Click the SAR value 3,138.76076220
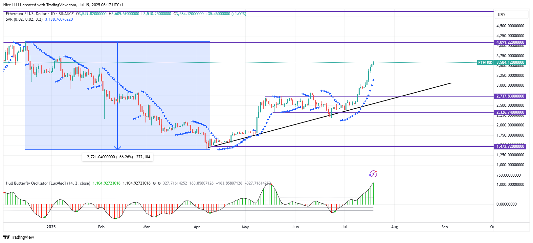 59,19
